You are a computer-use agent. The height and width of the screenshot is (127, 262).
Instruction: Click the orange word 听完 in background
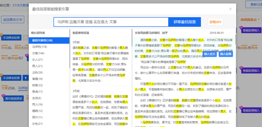[5, 48]
